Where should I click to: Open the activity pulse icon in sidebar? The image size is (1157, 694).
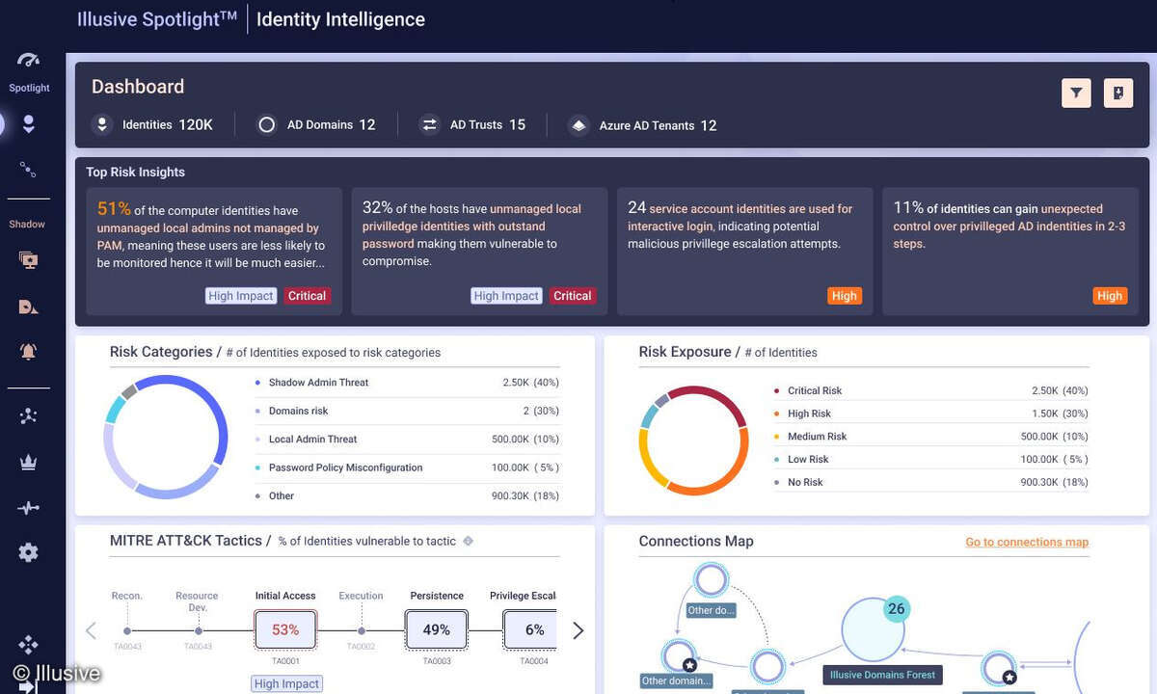pos(28,508)
